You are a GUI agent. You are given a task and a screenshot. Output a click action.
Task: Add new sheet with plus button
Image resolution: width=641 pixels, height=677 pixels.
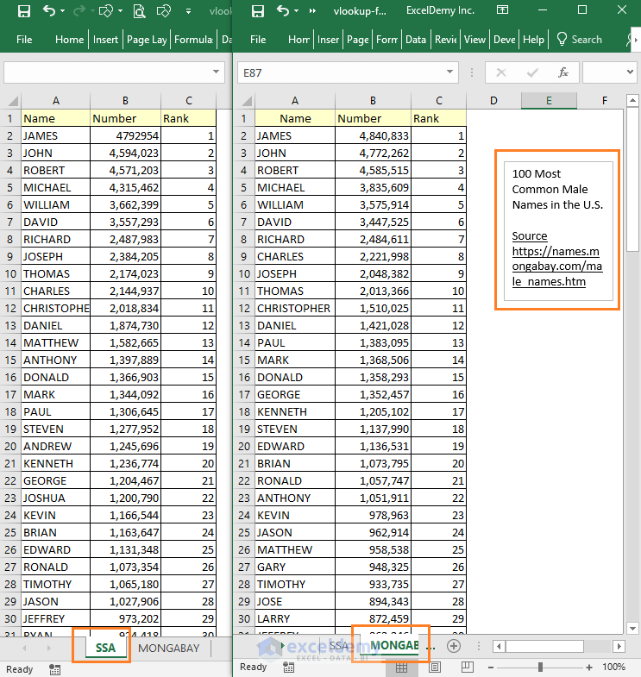454,646
